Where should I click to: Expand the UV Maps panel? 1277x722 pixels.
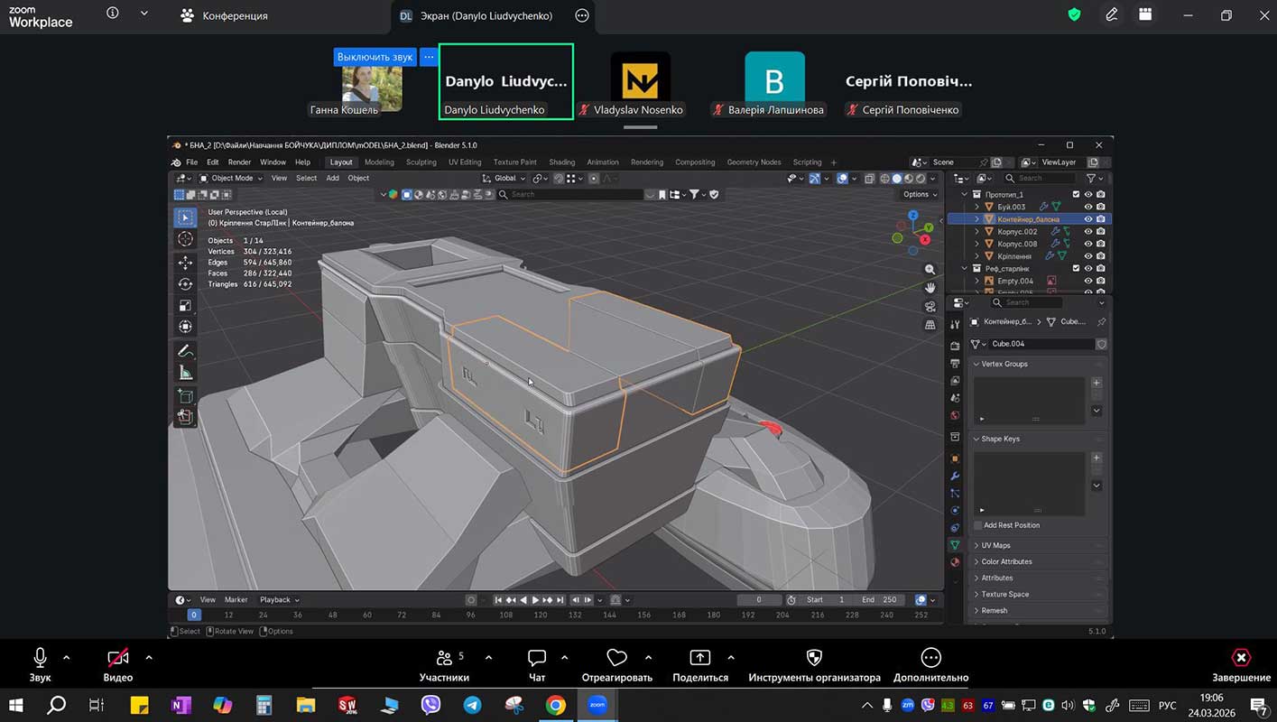(x=995, y=545)
